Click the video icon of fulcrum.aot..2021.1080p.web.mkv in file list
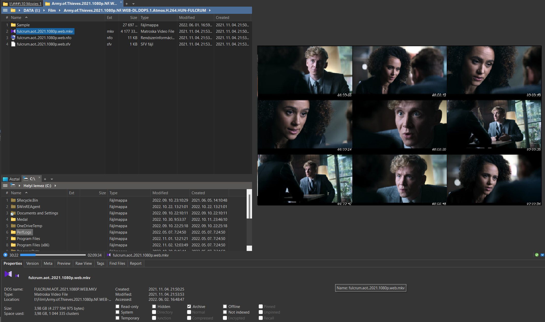 click(x=13, y=31)
